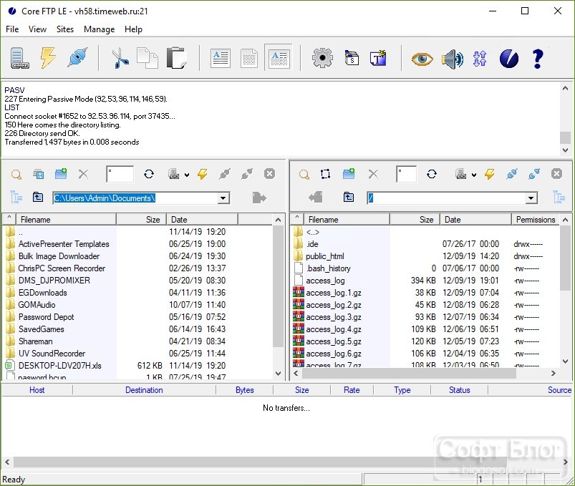Click the view file text-document icon
The image size is (575, 486).
tap(221, 58)
